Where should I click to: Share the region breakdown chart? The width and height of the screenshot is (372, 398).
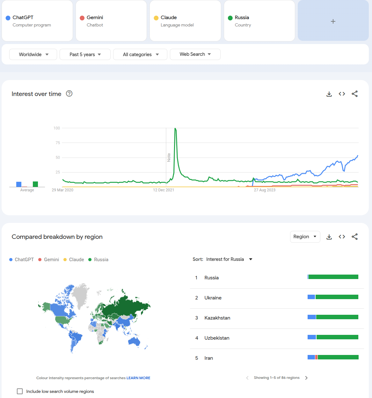coord(354,237)
